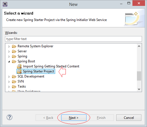Collapse the Spring Boot category
The image size is (147, 127).
(9, 62)
